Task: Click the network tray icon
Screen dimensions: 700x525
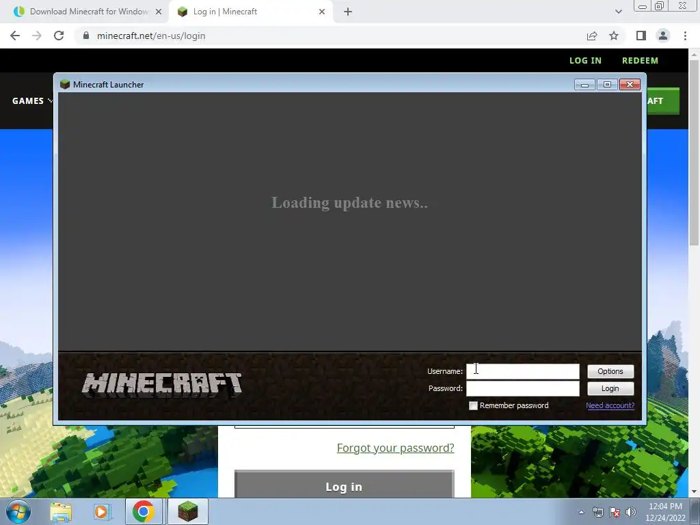Action: pyautogui.click(x=597, y=512)
